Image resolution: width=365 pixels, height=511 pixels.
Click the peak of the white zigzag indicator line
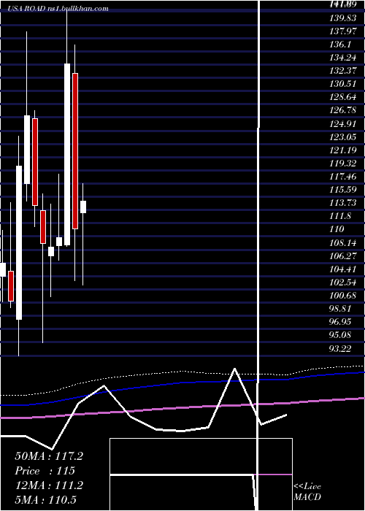click(234, 369)
